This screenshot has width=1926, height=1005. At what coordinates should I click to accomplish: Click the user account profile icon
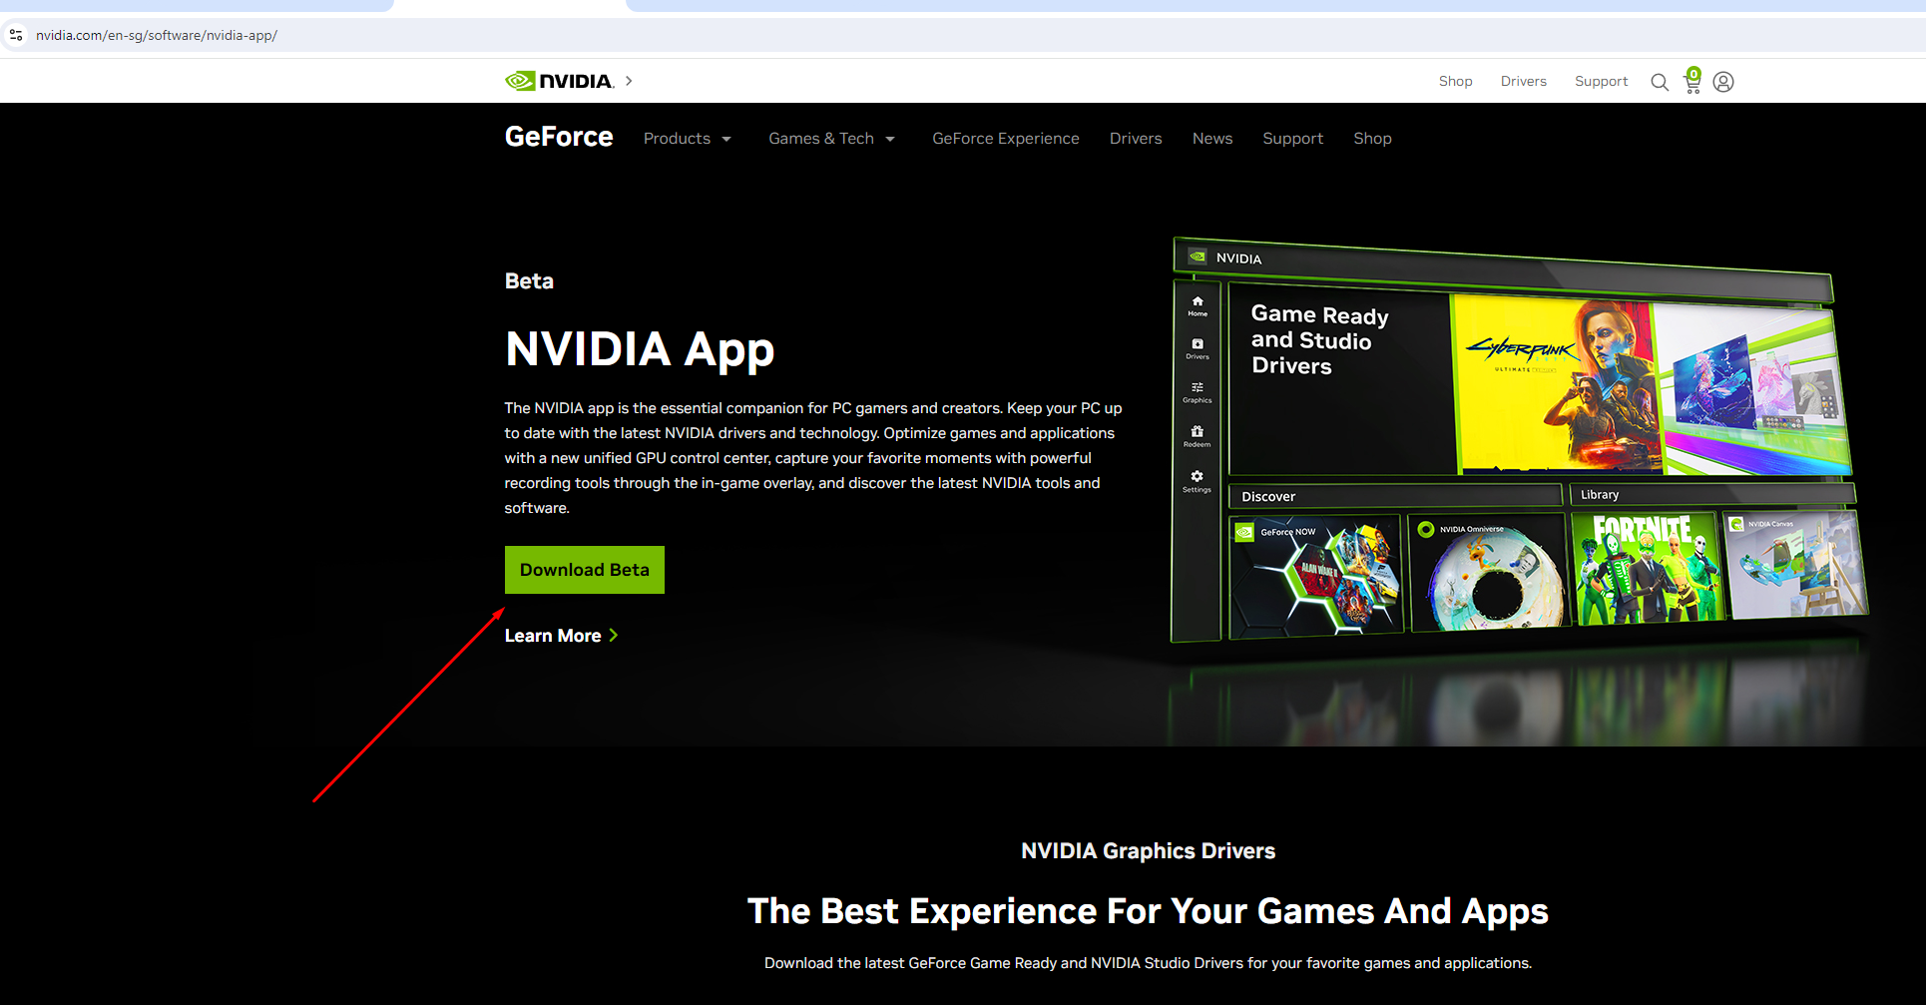[x=1723, y=82]
